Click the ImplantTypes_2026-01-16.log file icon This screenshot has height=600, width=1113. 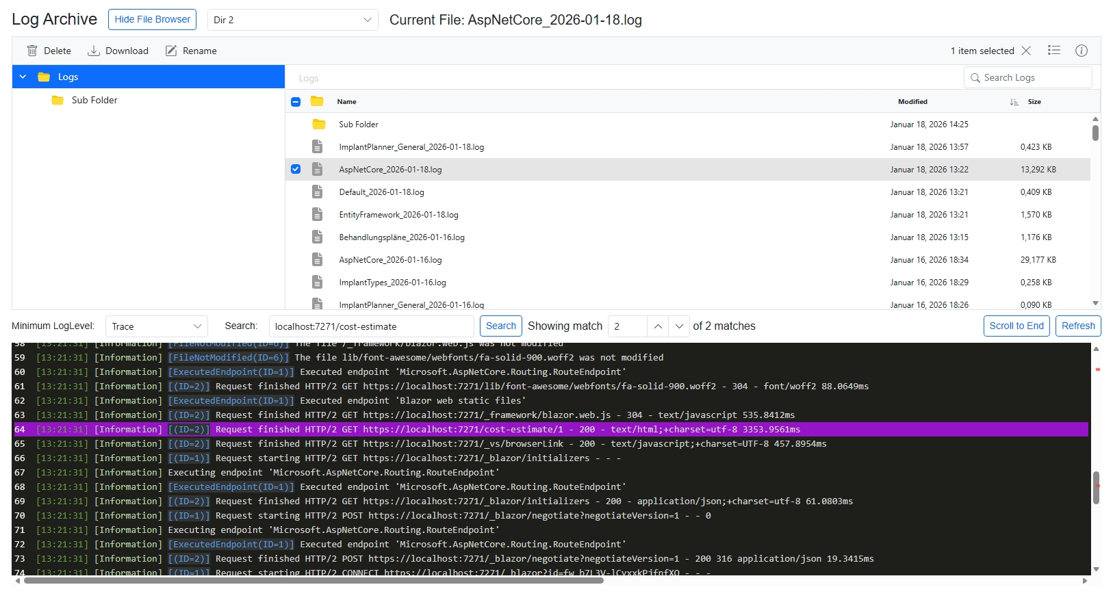318,282
